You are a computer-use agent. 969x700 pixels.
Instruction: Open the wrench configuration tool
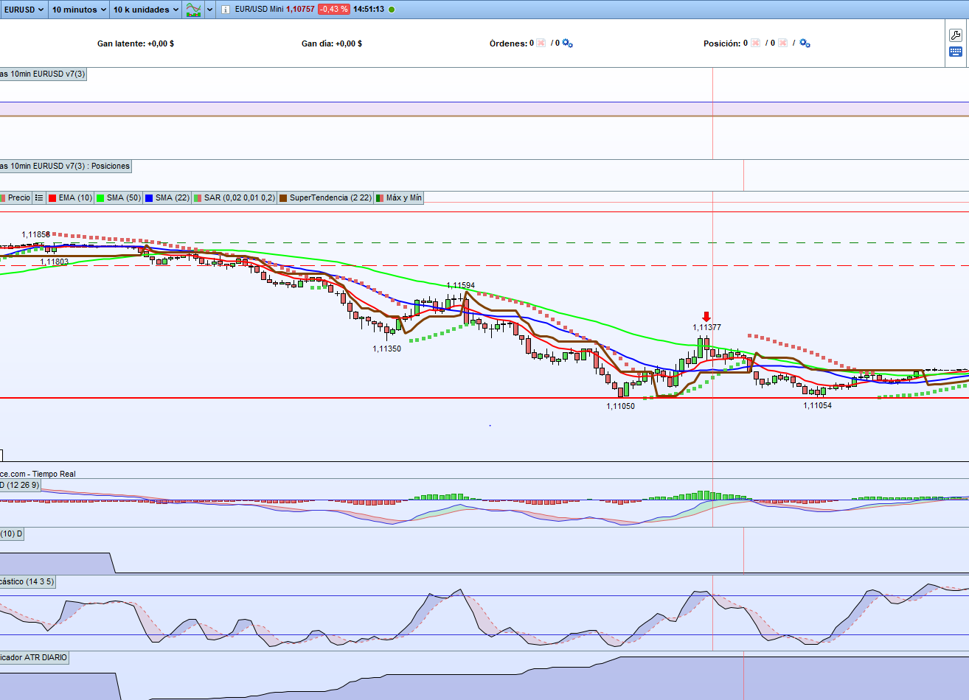tap(956, 35)
